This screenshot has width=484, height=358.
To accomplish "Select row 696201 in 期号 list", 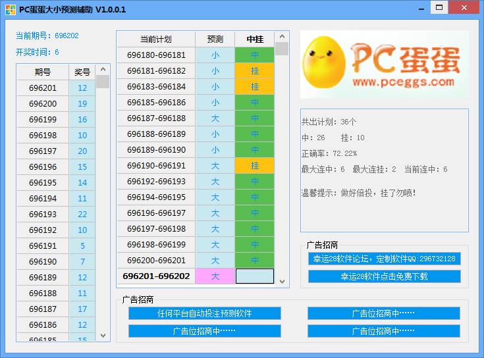I will (56, 88).
